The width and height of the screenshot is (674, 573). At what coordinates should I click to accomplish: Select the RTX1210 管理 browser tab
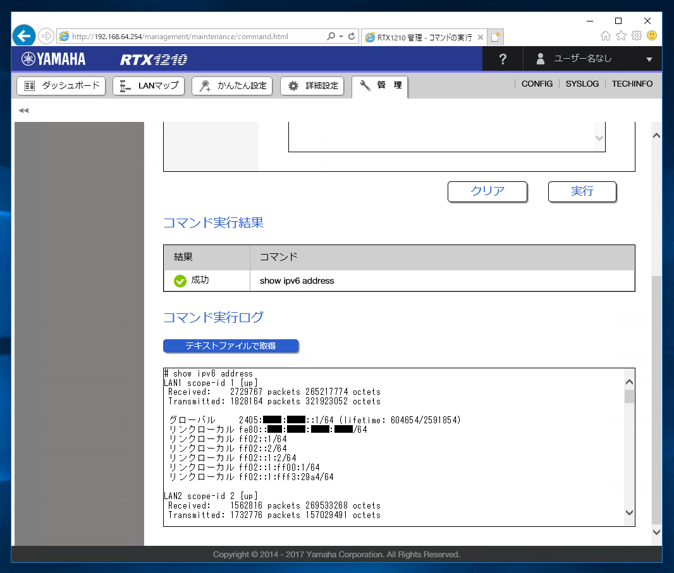point(417,37)
